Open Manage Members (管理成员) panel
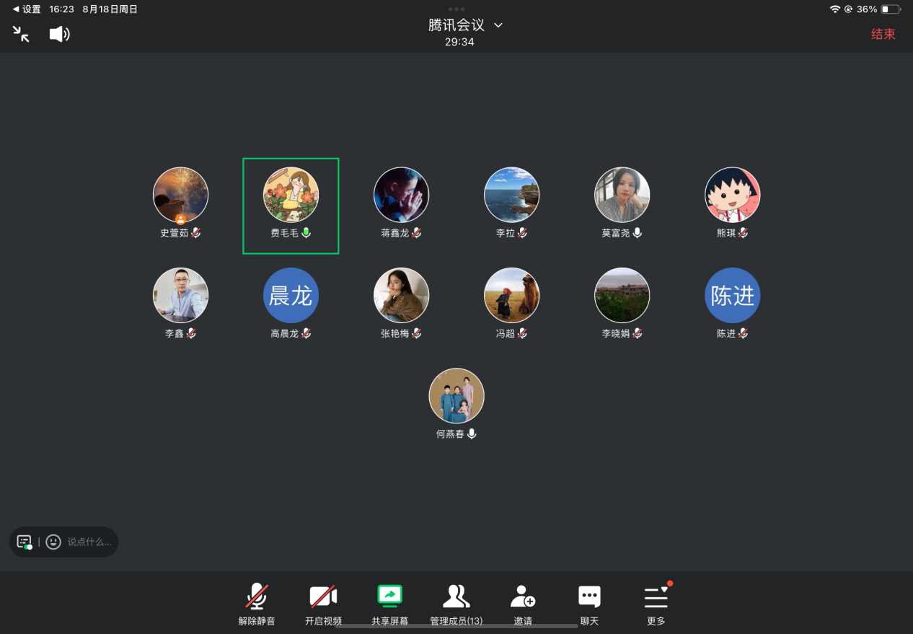 (x=456, y=604)
